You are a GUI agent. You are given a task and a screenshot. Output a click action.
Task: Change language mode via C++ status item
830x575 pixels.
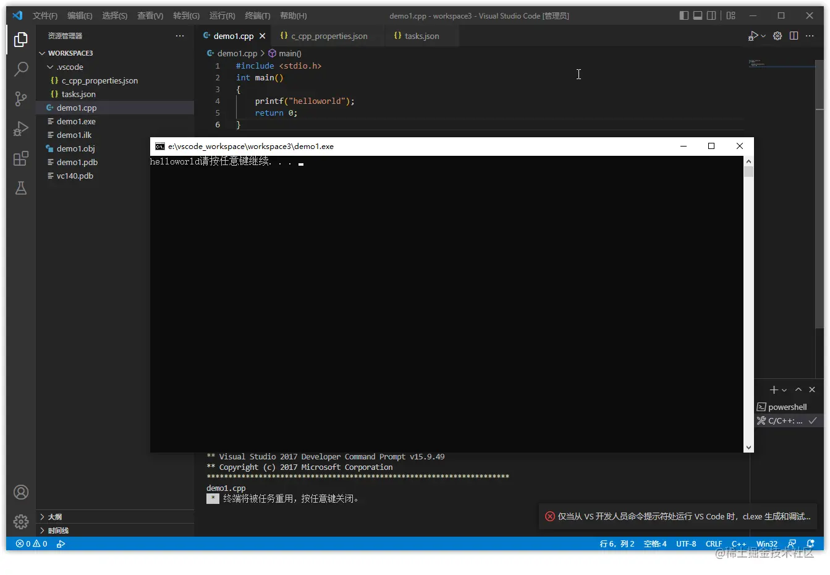[739, 543]
